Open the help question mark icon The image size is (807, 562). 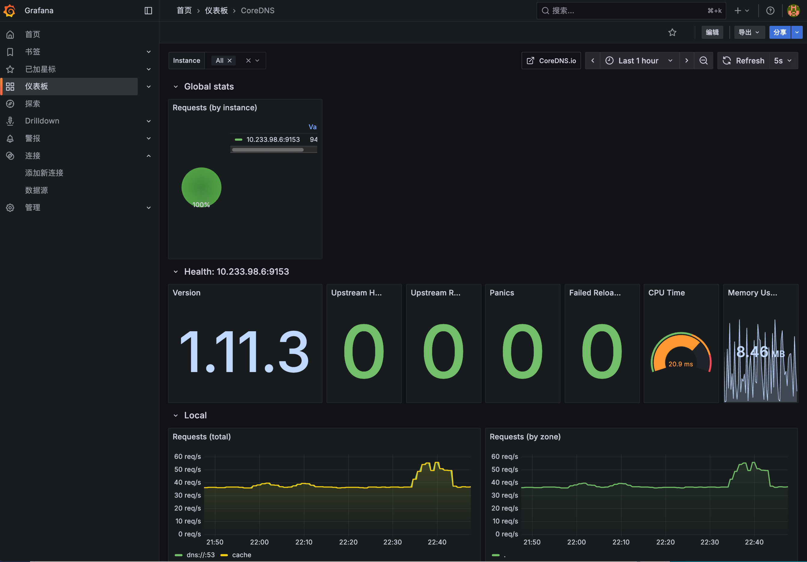pyautogui.click(x=770, y=11)
